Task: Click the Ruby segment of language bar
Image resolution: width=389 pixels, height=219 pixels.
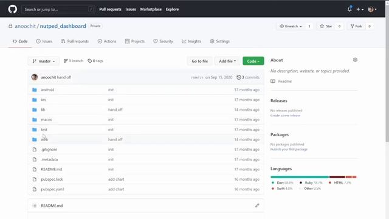Action: (x=337, y=177)
